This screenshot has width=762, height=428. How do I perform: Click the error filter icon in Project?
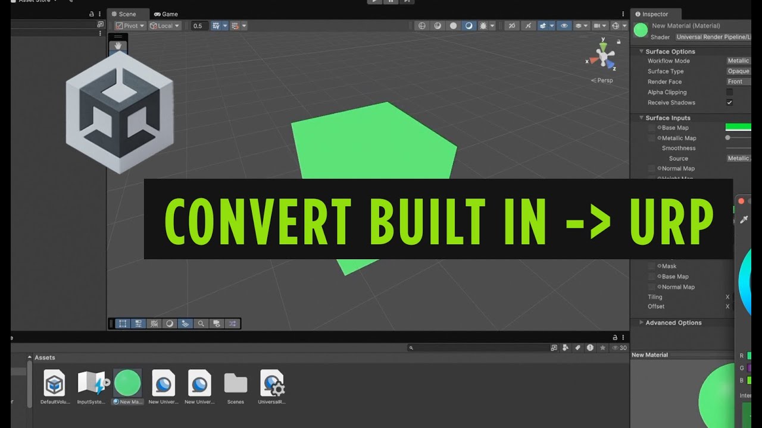click(590, 348)
